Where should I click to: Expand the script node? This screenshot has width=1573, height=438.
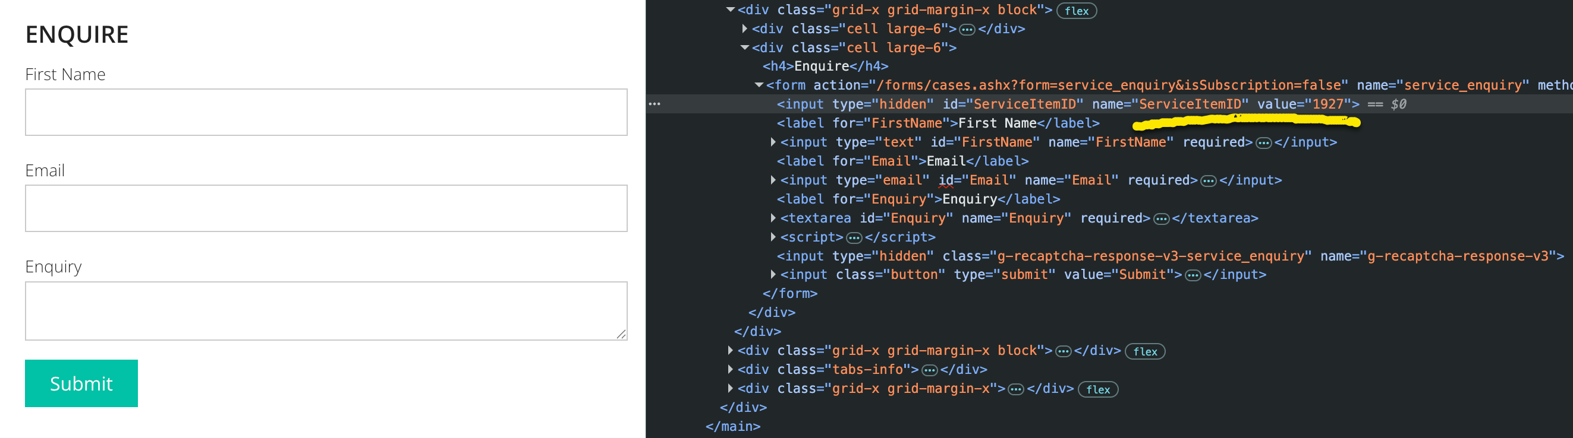pos(773,237)
